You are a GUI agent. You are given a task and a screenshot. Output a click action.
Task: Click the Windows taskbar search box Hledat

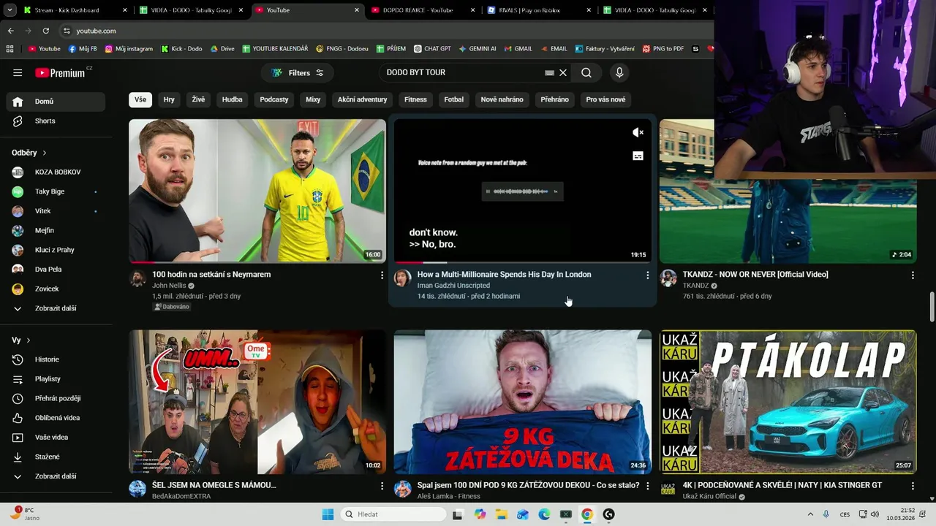395,514
